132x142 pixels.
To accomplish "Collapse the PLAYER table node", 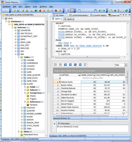I will point(22,84).
